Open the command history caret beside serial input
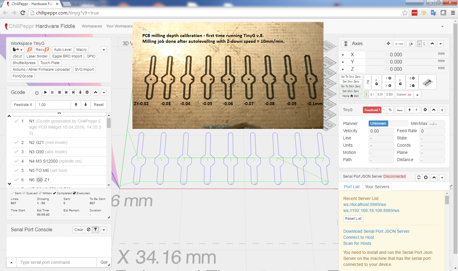Screen dimensions: 458x271 coord(11,263)
